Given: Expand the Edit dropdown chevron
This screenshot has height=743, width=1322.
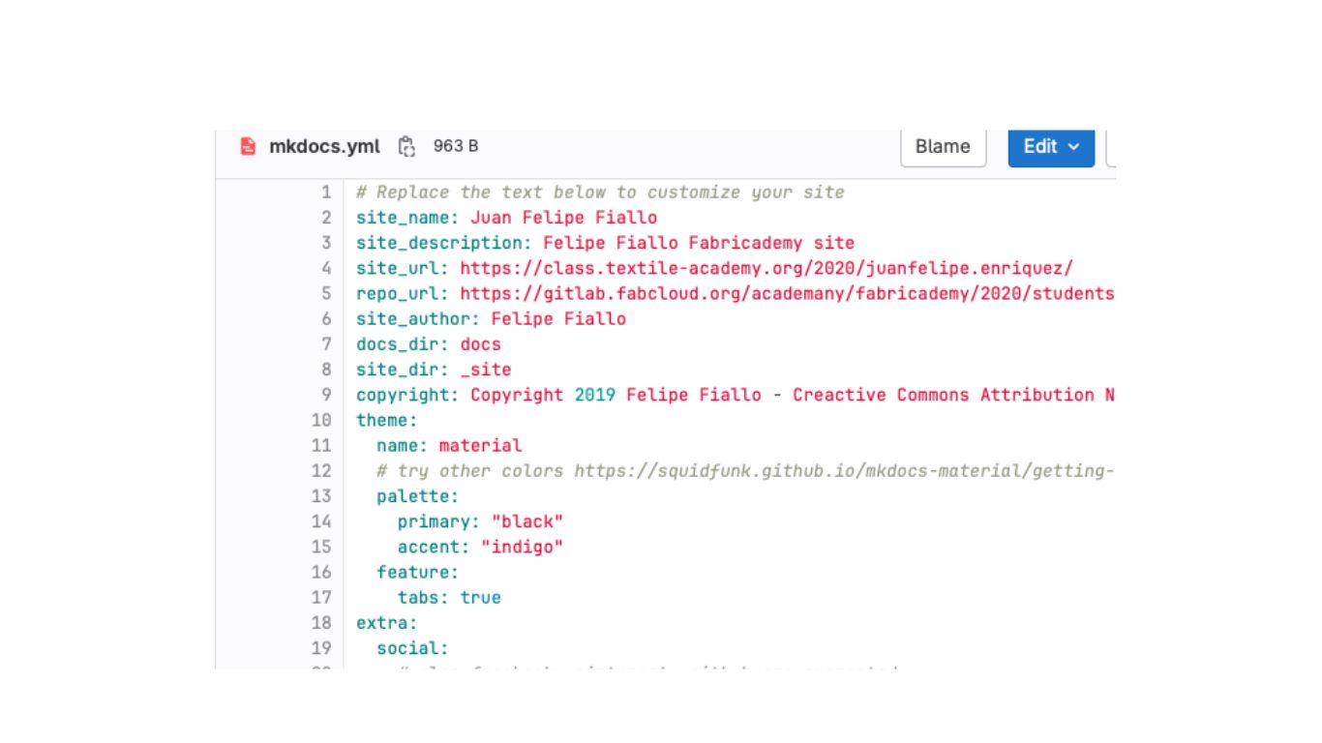Looking at the screenshot, I should 1073,147.
